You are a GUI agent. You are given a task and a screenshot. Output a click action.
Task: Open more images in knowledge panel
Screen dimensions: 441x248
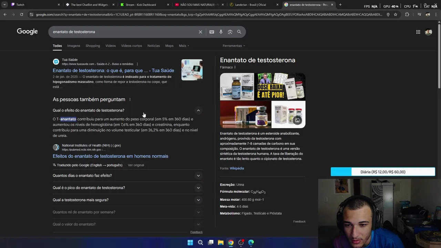coord(297,120)
